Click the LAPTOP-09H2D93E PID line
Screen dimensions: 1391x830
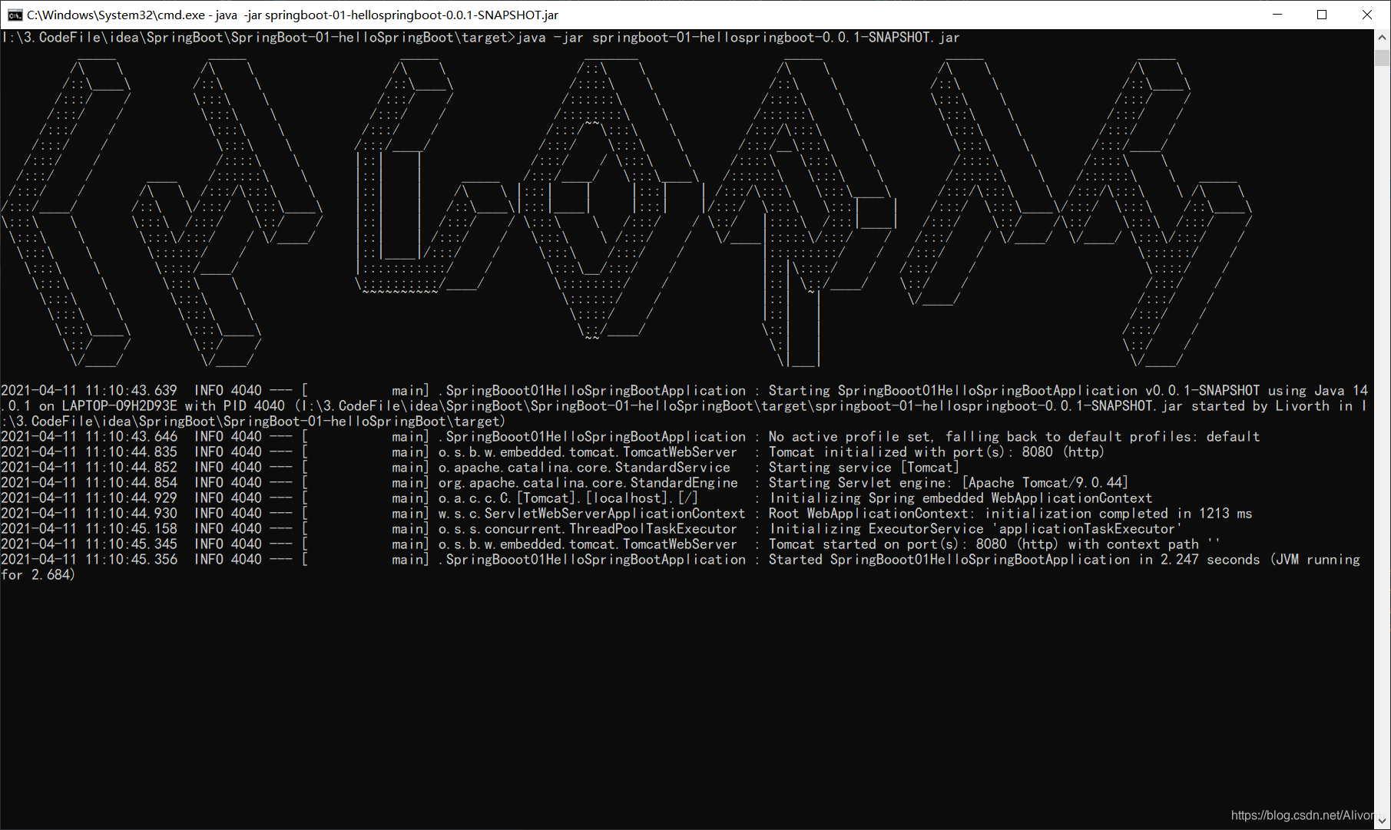[684, 405]
